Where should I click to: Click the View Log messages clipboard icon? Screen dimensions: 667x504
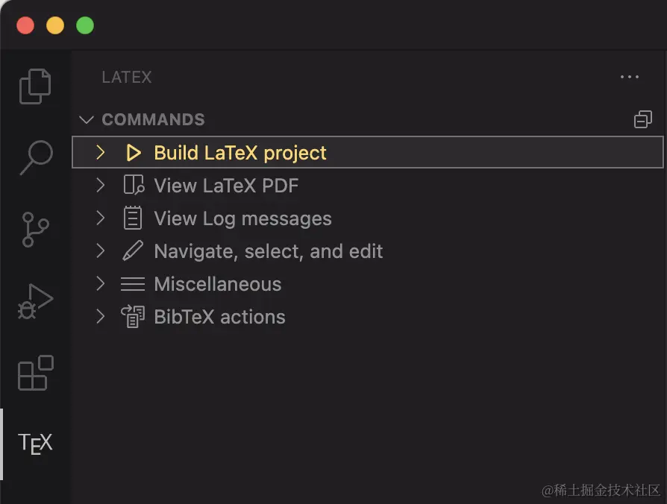[x=134, y=218]
